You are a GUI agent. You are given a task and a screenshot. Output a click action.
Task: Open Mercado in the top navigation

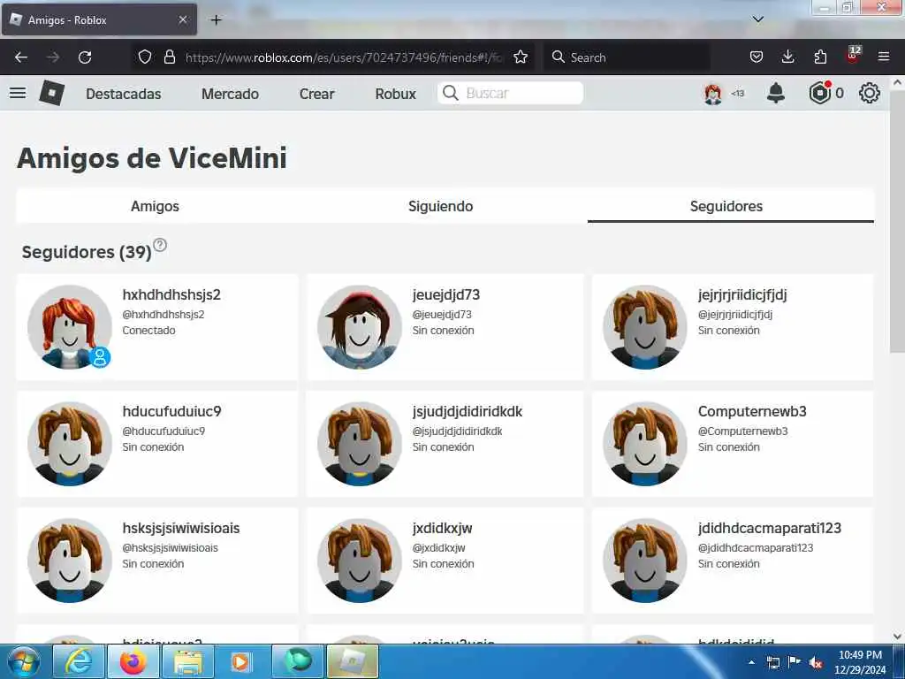pyautogui.click(x=230, y=94)
